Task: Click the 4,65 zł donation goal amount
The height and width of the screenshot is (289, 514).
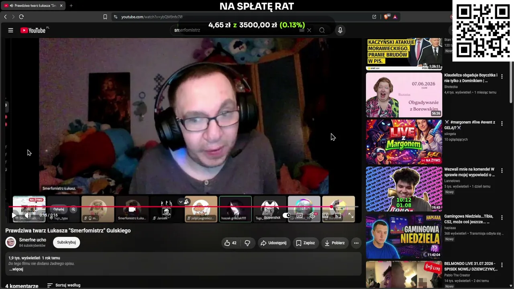Action: (219, 25)
